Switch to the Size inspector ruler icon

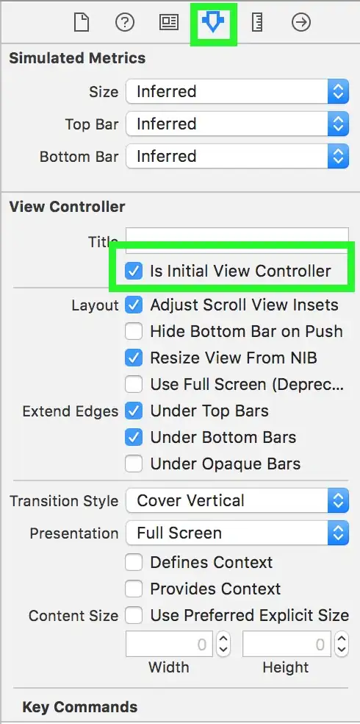[257, 22]
